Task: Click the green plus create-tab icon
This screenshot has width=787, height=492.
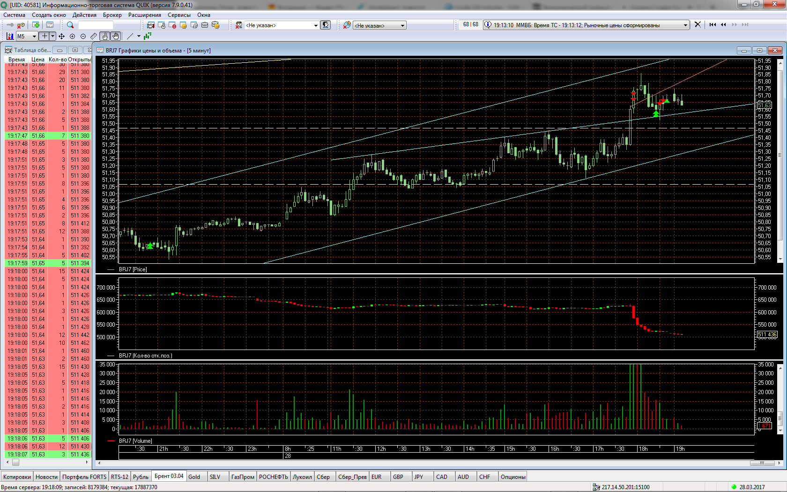Action: [36, 25]
